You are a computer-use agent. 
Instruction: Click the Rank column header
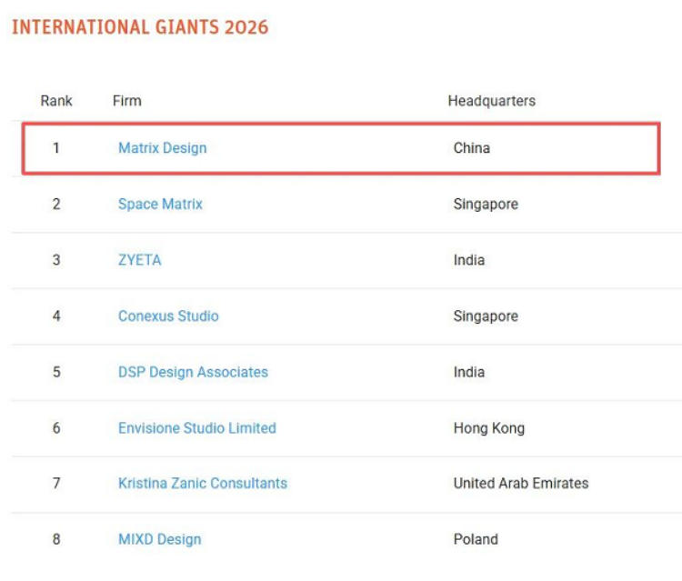pyautogui.click(x=56, y=101)
